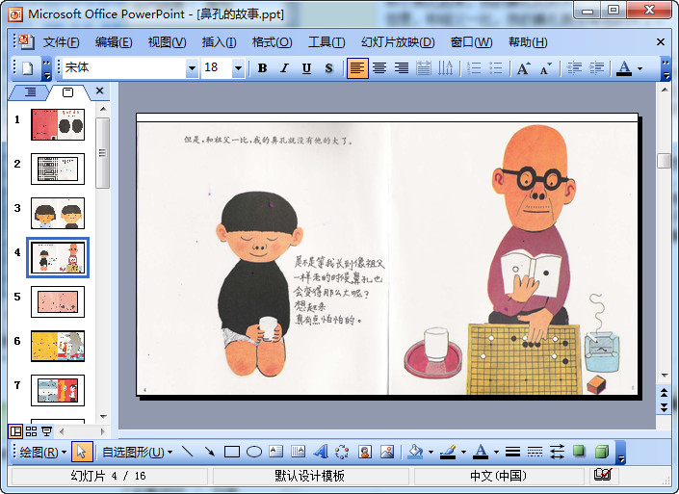
Task: Expand the standard toolbar options
Action: click(47, 69)
